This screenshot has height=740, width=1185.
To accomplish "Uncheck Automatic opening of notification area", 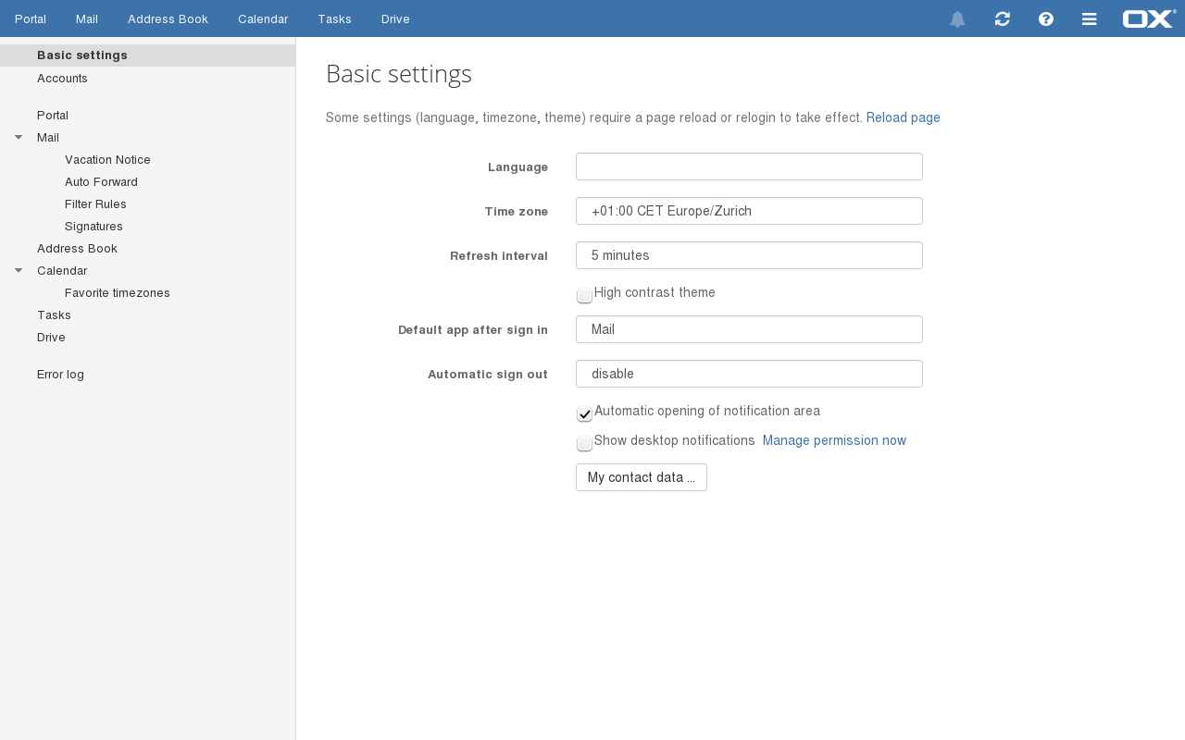I will point(584,413).
